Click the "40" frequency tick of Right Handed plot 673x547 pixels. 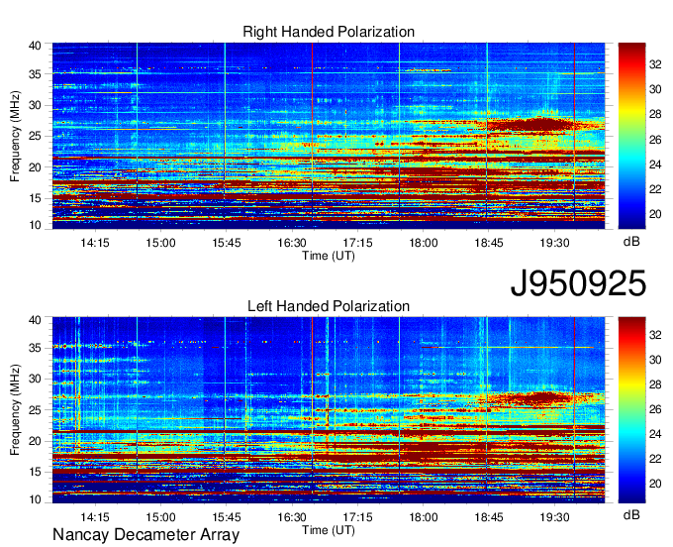[x=36, y=46]
